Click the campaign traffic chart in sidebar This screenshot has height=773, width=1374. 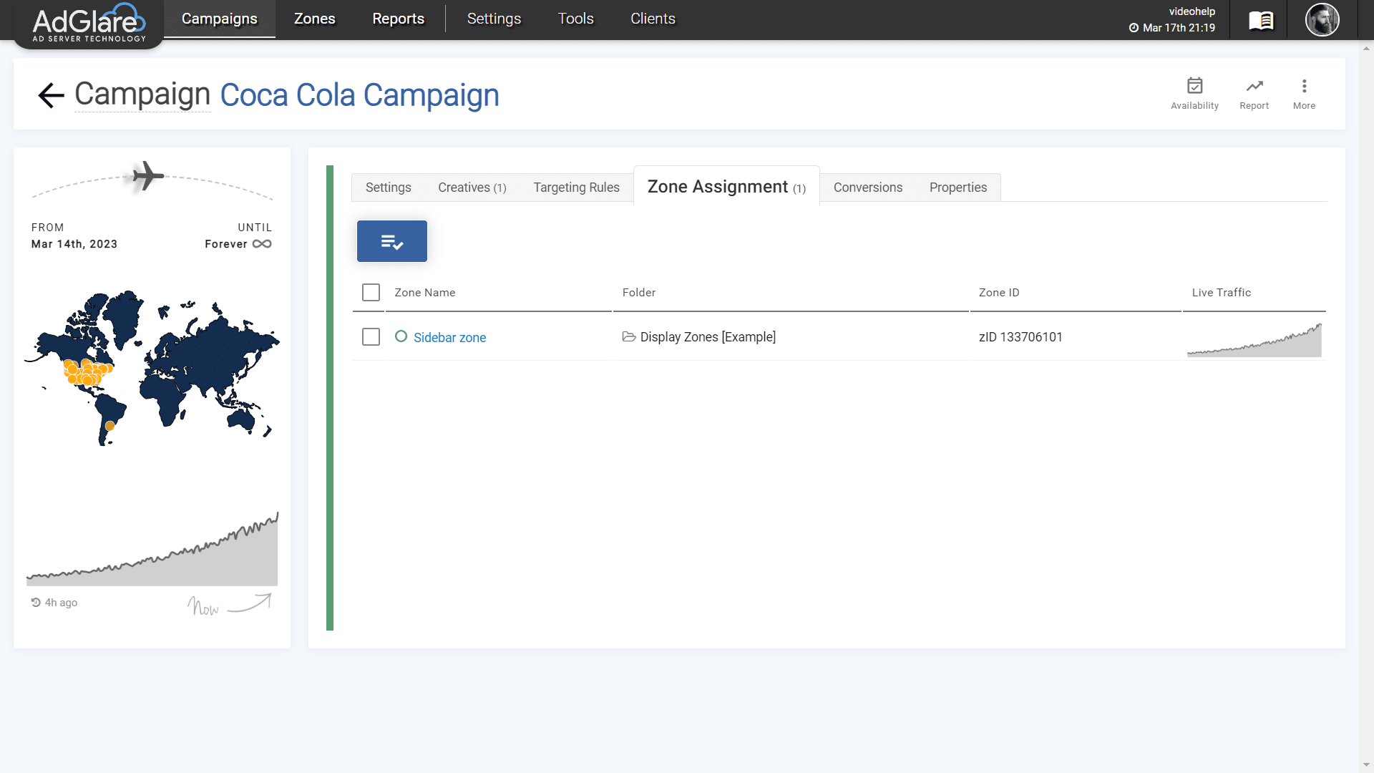(x=152, y=549)
